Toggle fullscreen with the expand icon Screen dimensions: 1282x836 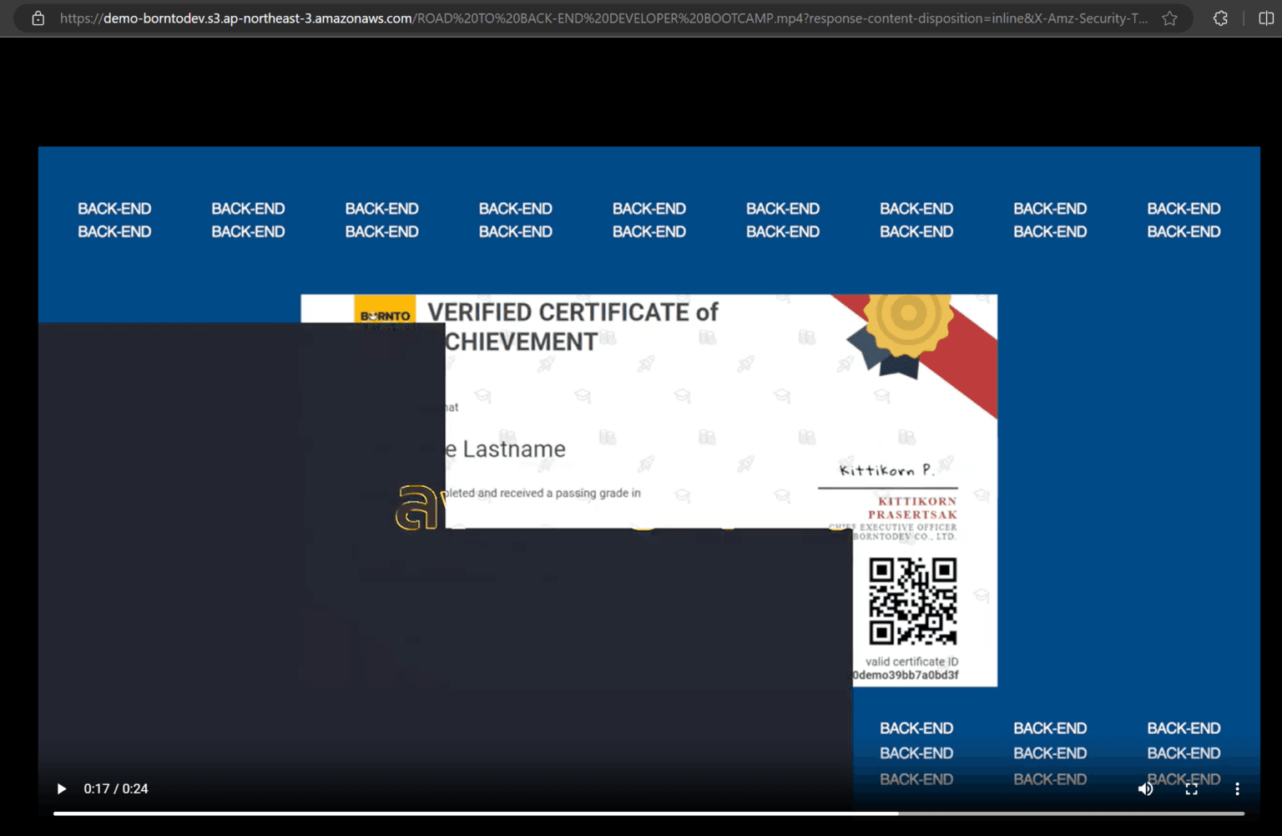1191,788
